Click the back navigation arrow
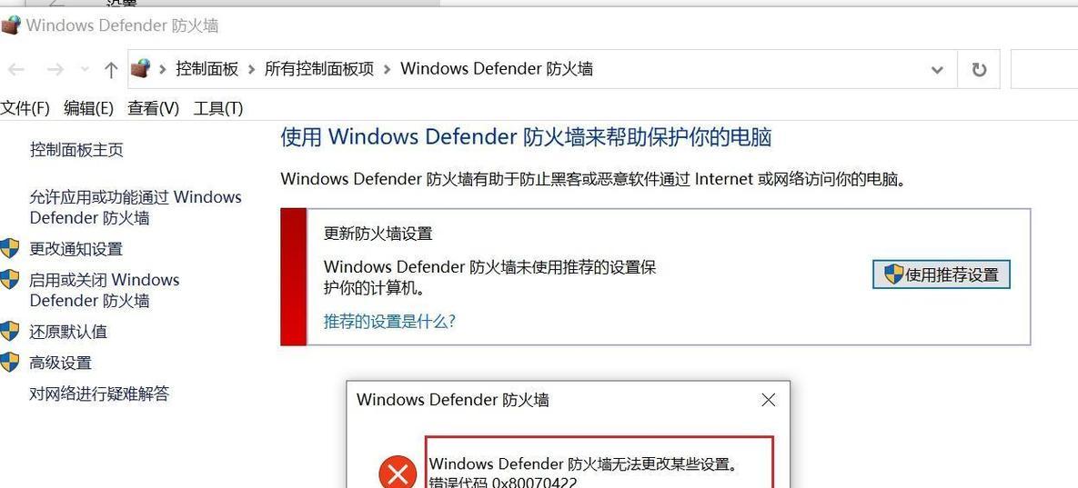Screen dimensions: 1078x488 16,69
